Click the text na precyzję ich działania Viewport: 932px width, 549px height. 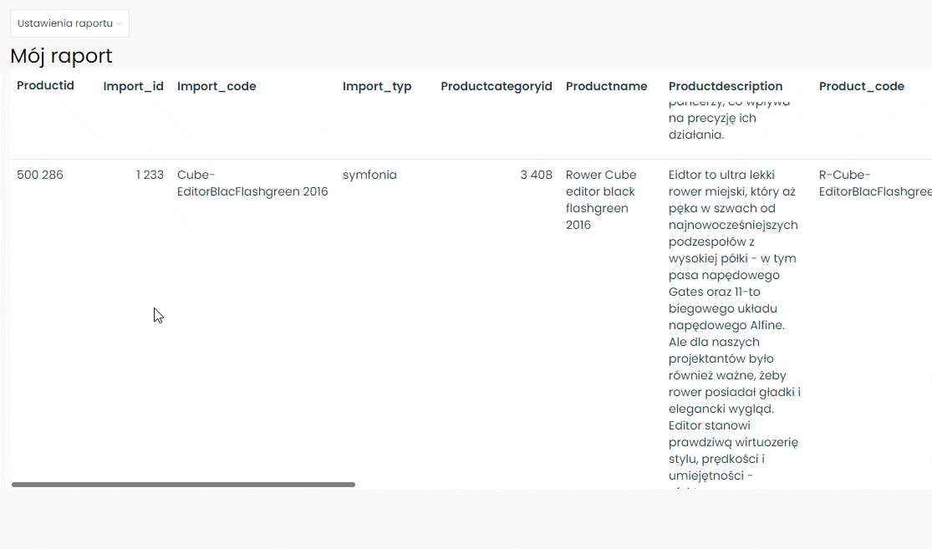coord(712,126)
